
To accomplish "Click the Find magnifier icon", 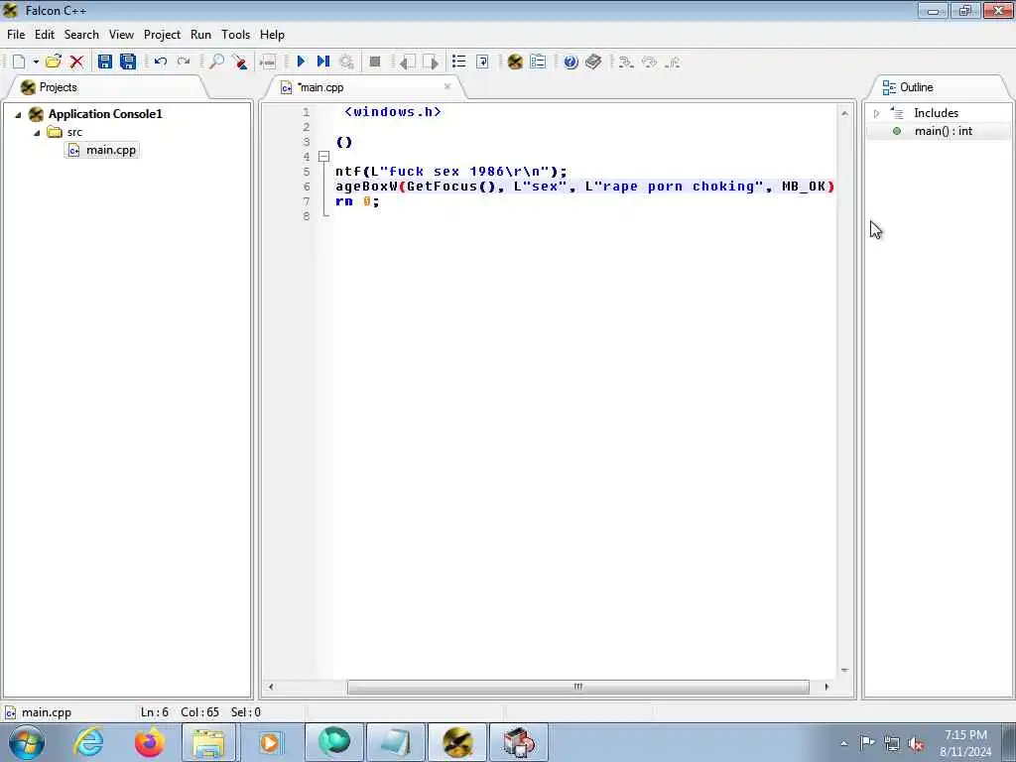I will (216, 62).
